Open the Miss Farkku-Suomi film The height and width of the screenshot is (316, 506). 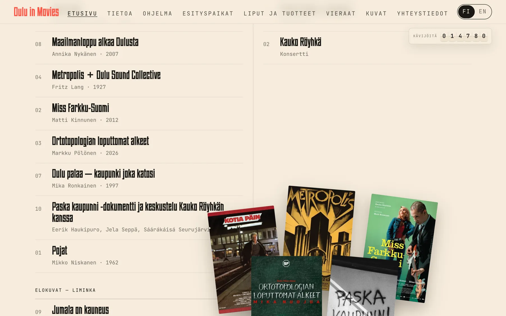(x=80, y=108)
